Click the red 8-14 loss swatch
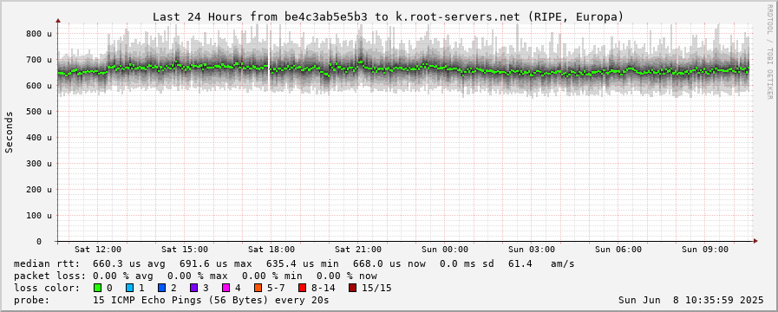This screenshot has width=778, height=312. [302, 288]
